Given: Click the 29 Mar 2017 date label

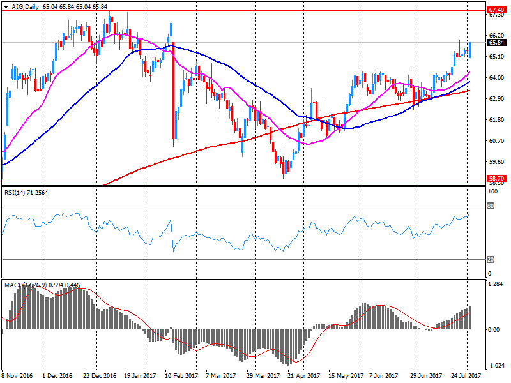Looking at the screenshot, I should [263, 376].
